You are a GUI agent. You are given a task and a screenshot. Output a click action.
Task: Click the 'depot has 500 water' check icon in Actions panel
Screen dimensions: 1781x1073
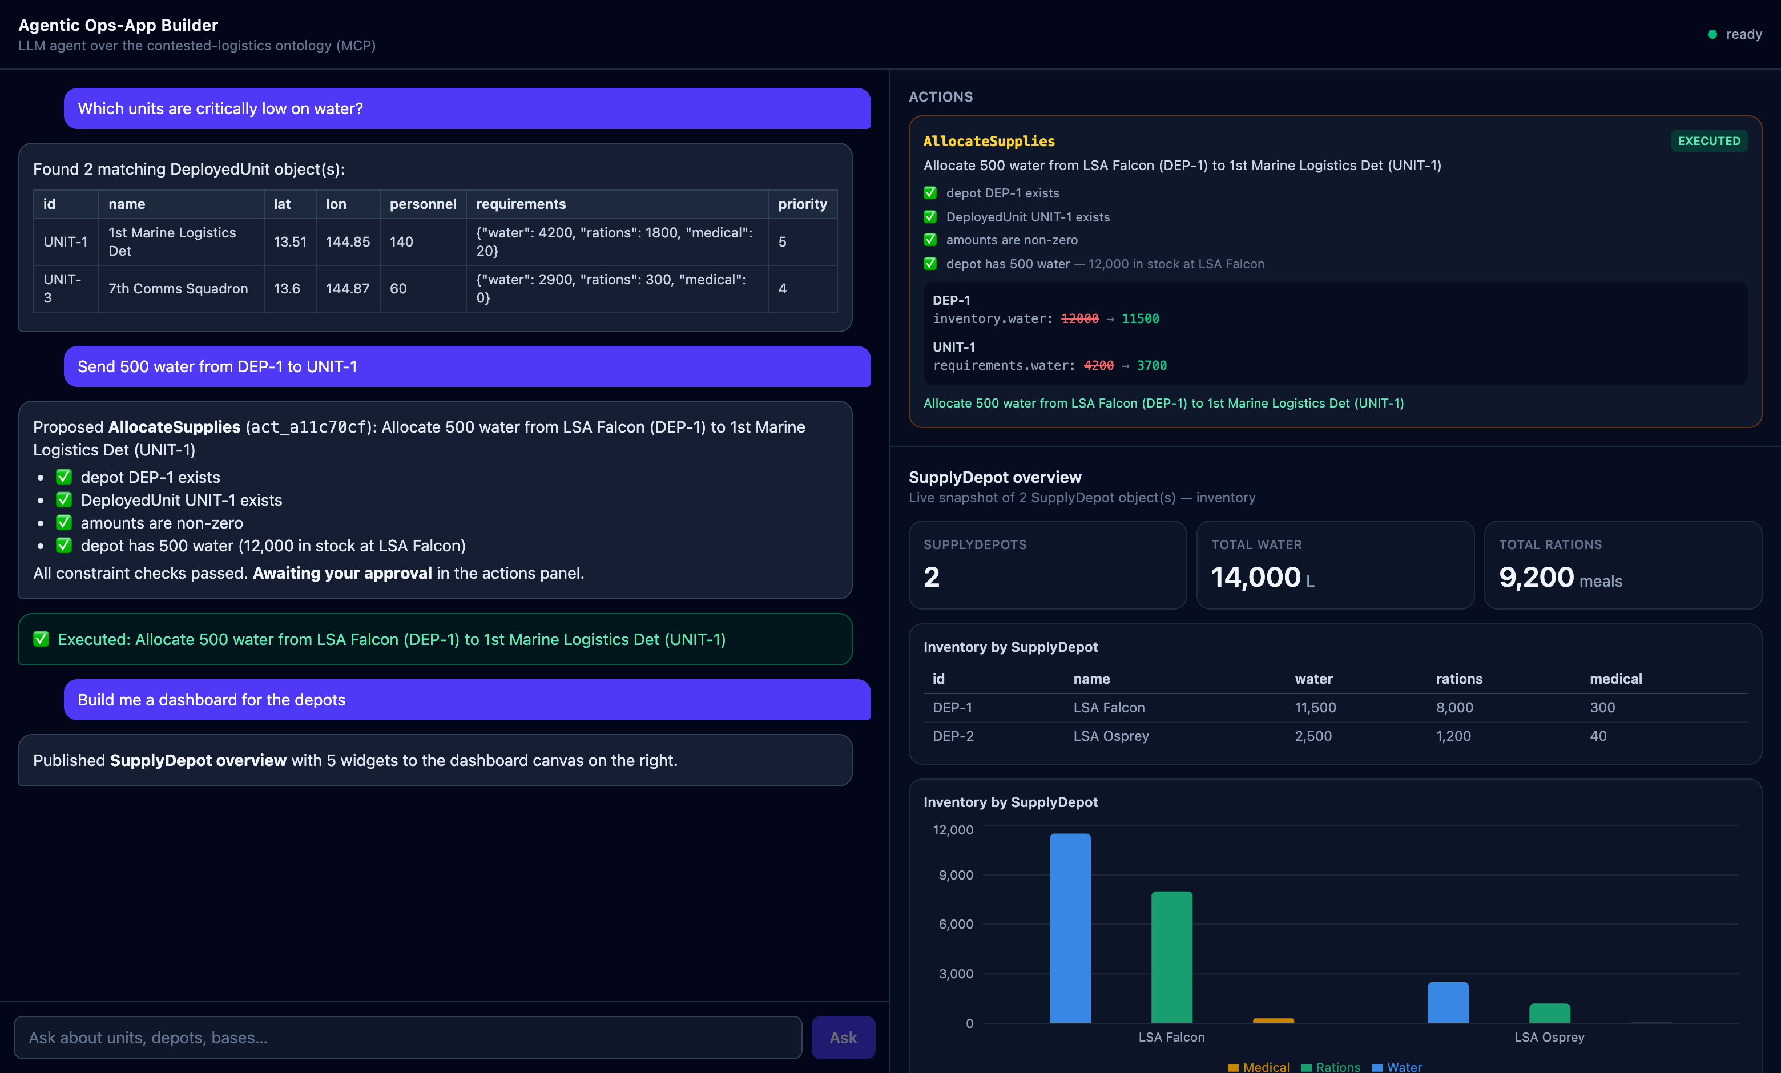(930, 264)
